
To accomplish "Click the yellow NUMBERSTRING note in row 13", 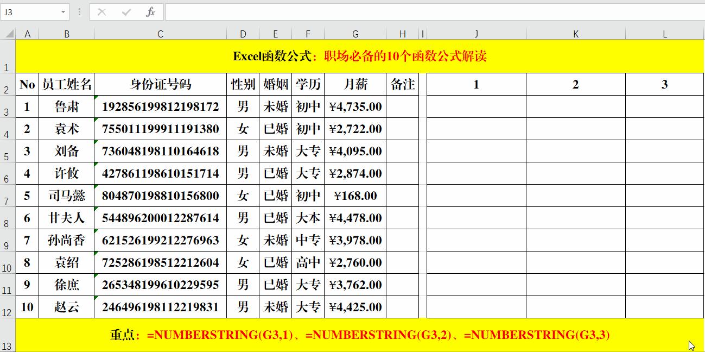I will click(353, 336).
